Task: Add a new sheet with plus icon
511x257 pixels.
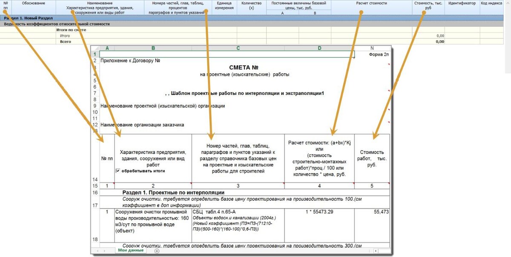Action: [157, 251]
